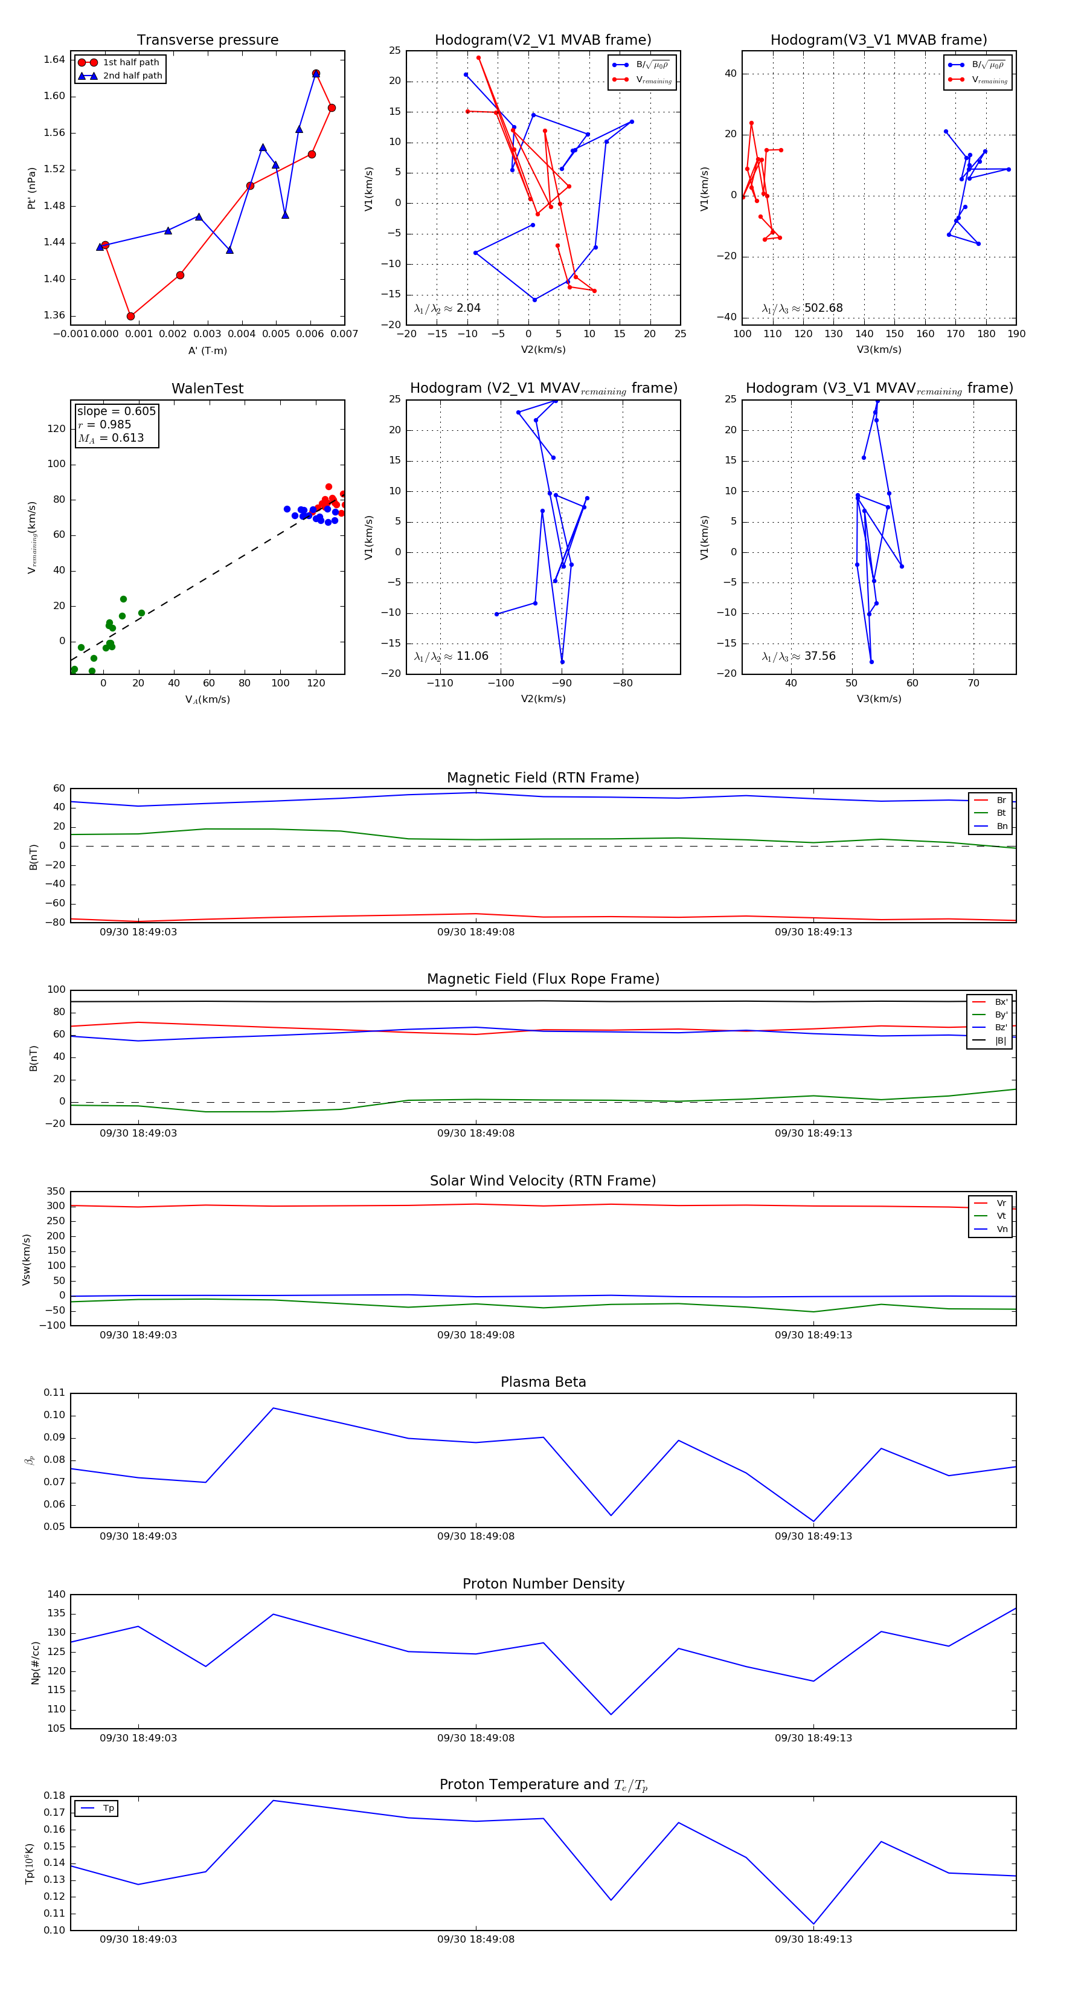
Task: Click the "Transverse pressure" plot title
Action: pyautogui.click(x=207, y=39)
